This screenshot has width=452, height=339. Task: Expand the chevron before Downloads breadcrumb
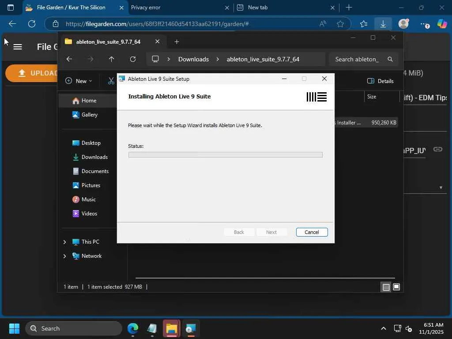point(169,59)
